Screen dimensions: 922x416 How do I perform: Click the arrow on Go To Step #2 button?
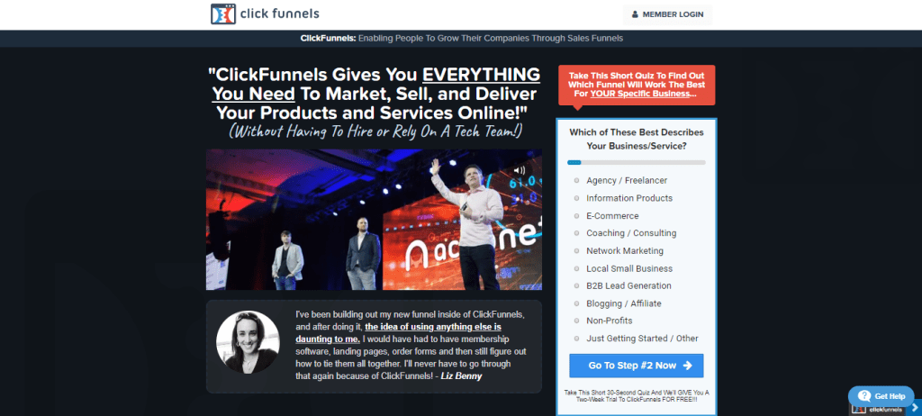(x=687, y=366)
